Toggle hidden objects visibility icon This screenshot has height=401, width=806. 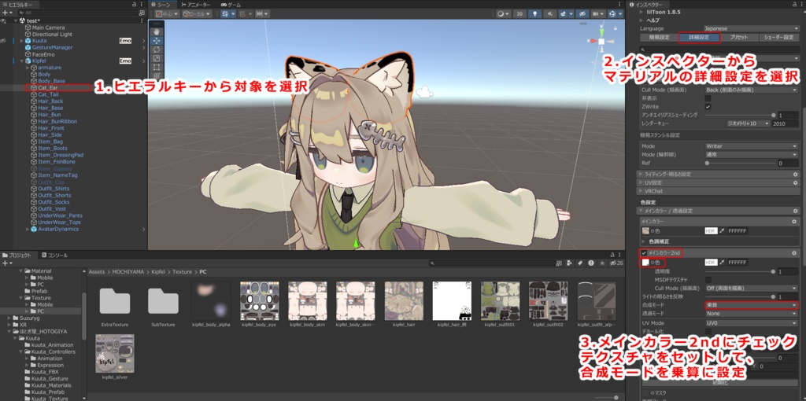pos(582,14)
